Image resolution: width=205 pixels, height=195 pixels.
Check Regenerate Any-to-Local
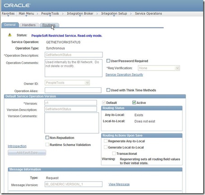tap(106, 141)
